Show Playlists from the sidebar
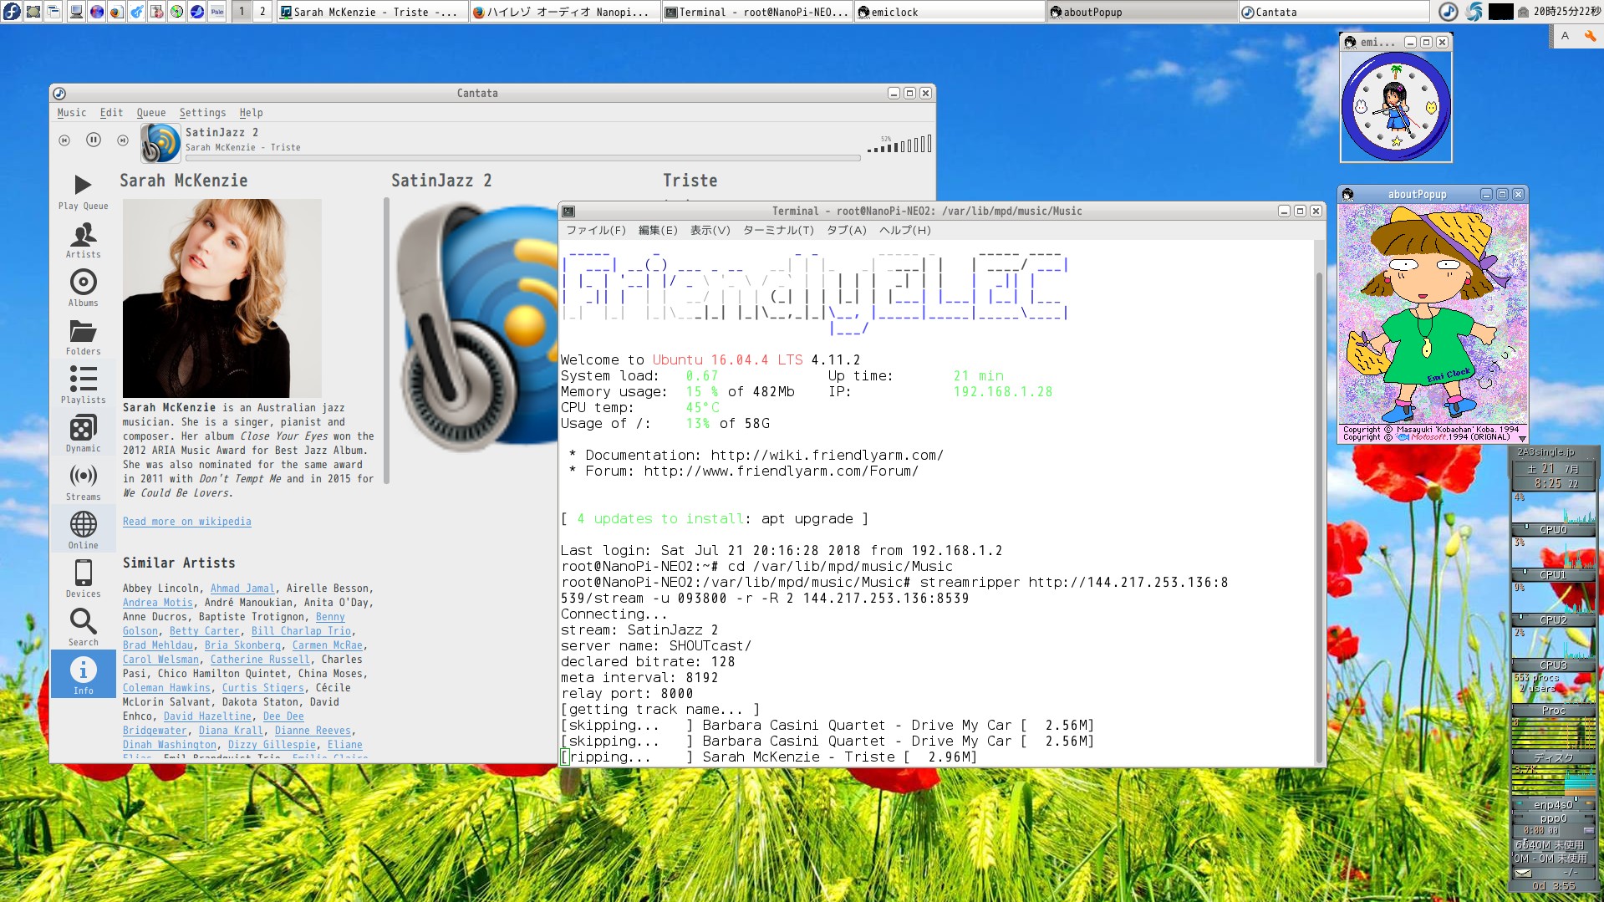The height and width of the screenshot is (902, 1604). [83, 385]
